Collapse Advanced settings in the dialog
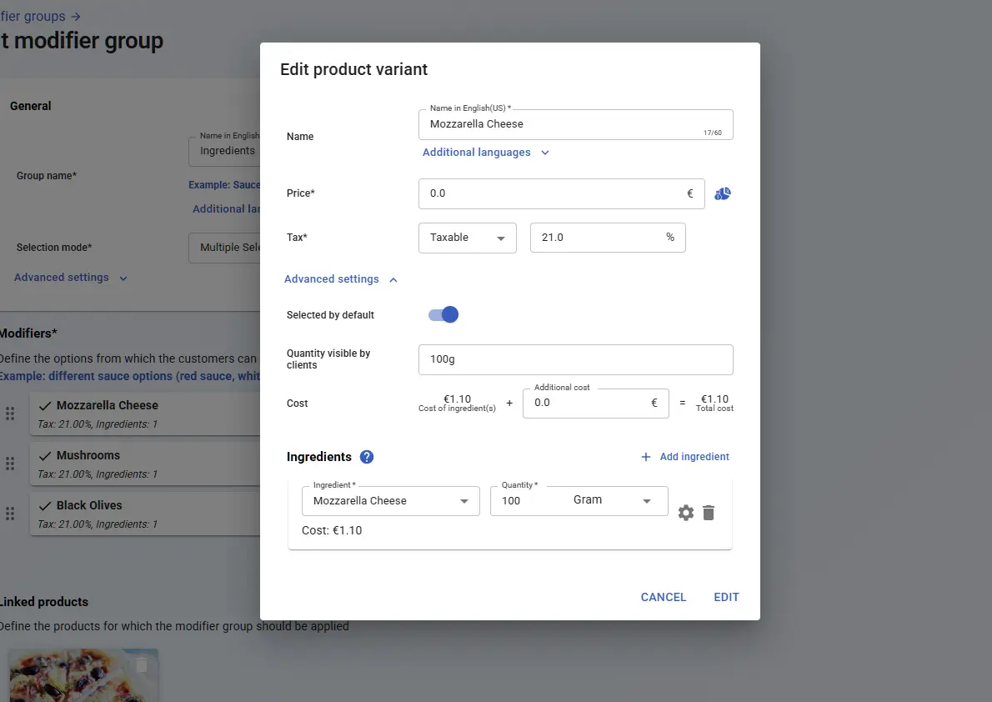This screenshot has height=702, width=992. pyautogui.click(x=341, y=279)
